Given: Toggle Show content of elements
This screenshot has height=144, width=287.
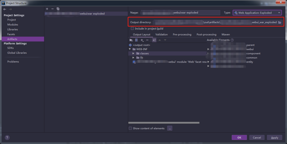Looking at the screenshot, I should (130, 128).
